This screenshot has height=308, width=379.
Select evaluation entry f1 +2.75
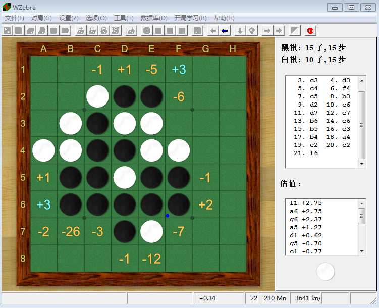point(306,203)
